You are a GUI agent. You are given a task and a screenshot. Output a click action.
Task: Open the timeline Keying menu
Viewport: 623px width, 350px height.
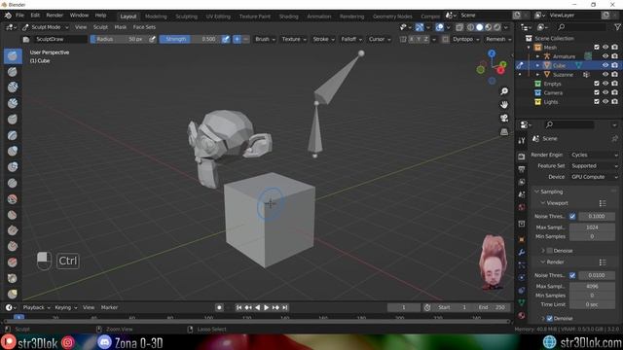65,307
